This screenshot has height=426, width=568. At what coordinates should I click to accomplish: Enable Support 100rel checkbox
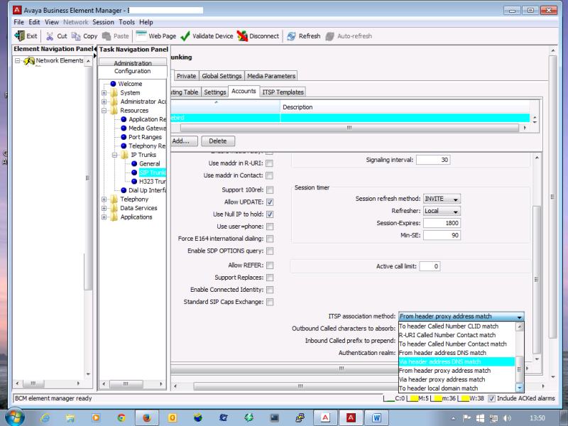270,190
